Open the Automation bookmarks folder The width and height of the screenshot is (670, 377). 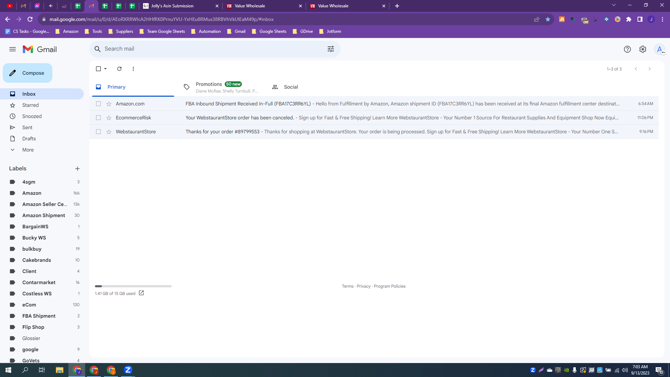[x=206, y=31]
